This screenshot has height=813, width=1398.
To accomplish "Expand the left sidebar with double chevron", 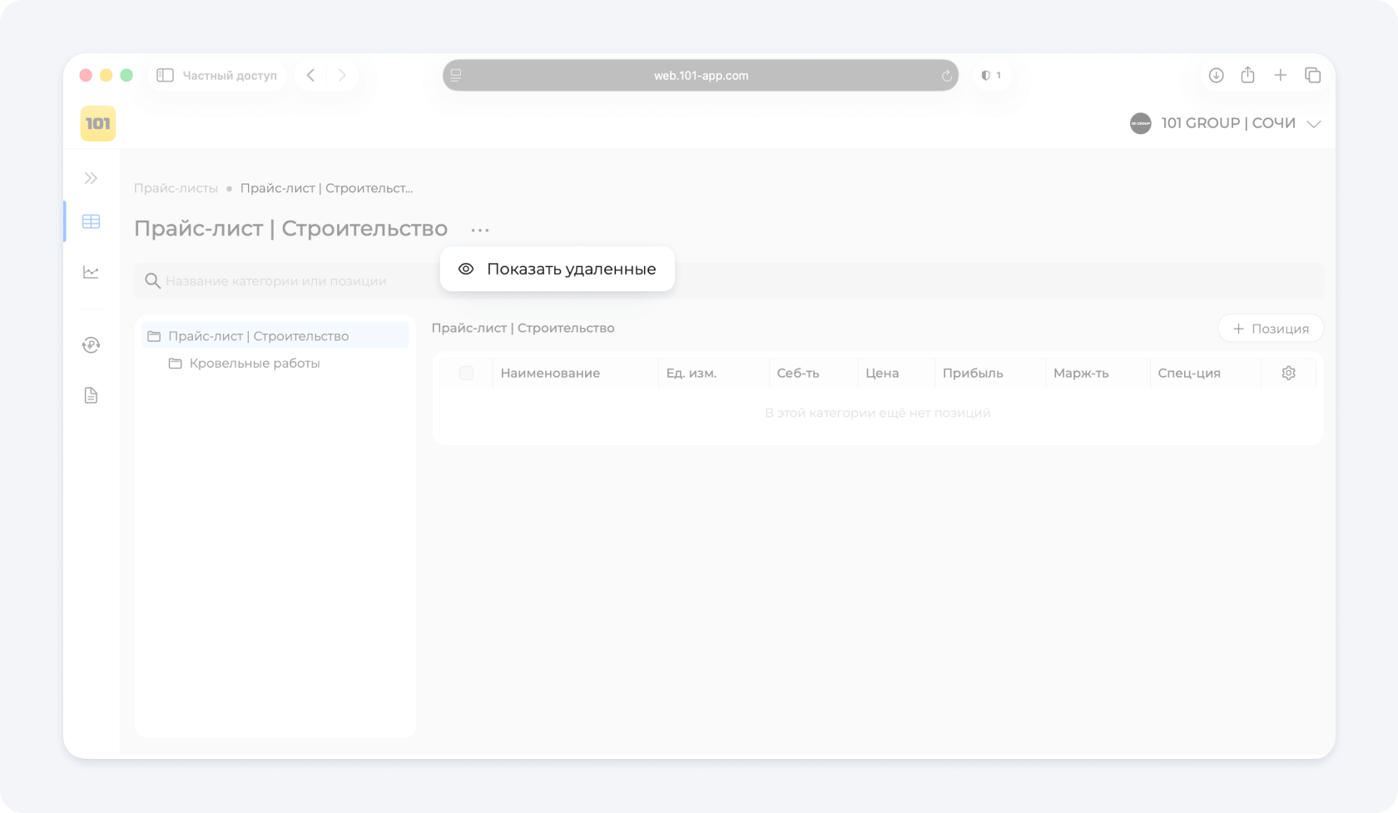I will (91, 178).
